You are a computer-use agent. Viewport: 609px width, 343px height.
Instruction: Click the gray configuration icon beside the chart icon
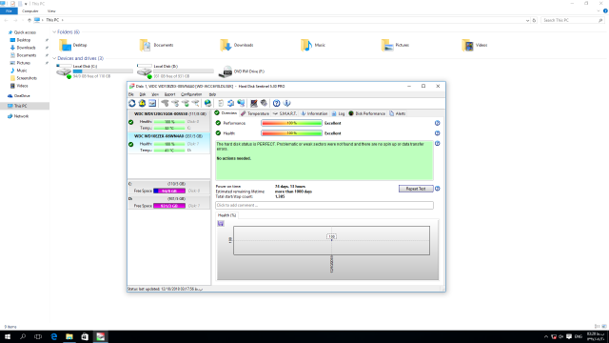[x=265, y=103]
